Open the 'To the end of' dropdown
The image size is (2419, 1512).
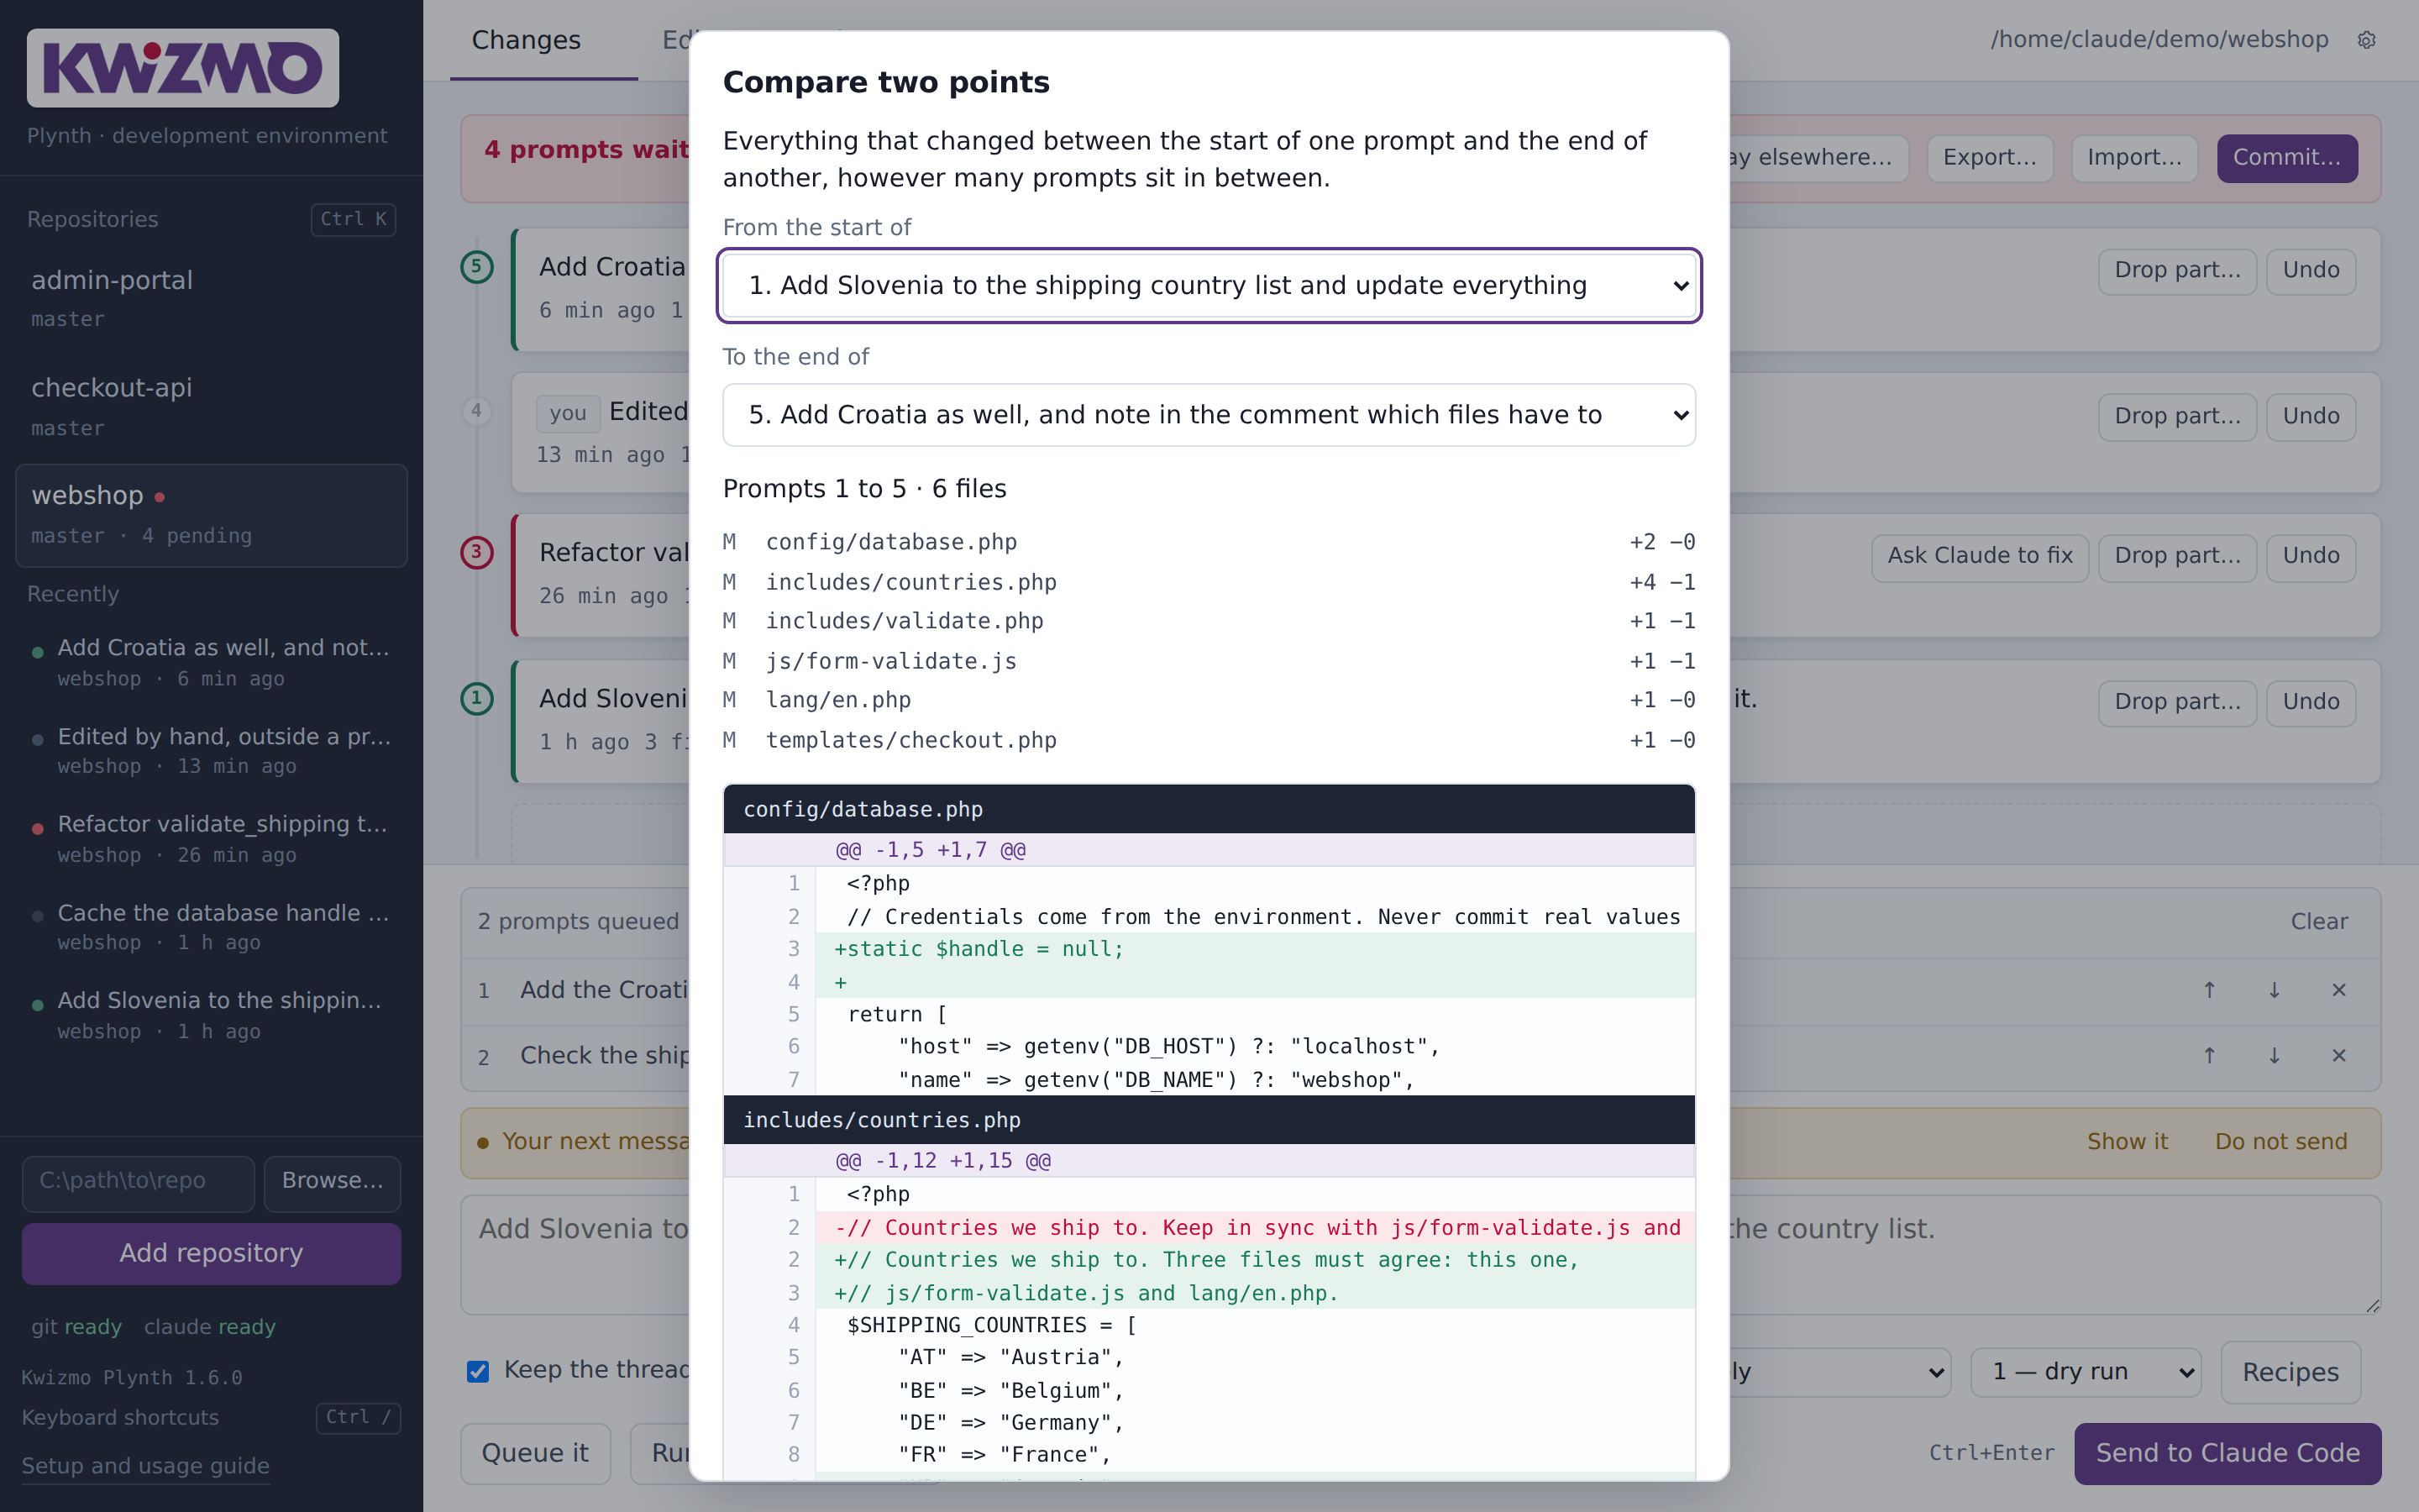click(x=1209, y=415)
